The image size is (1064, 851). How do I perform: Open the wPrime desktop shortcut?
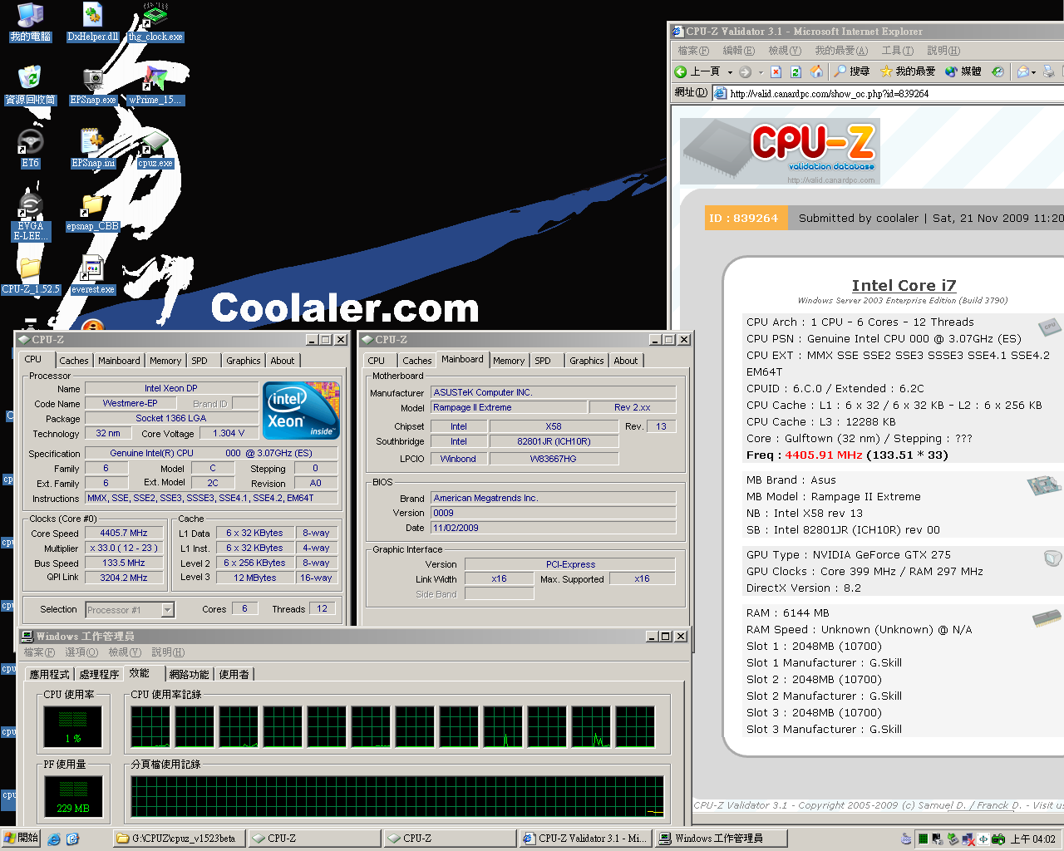point(155,86)
